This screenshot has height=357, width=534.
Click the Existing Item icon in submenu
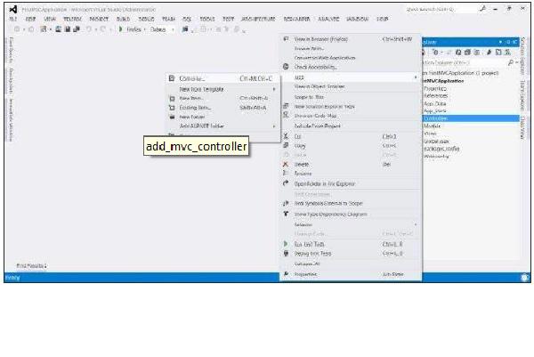(170, 108)
